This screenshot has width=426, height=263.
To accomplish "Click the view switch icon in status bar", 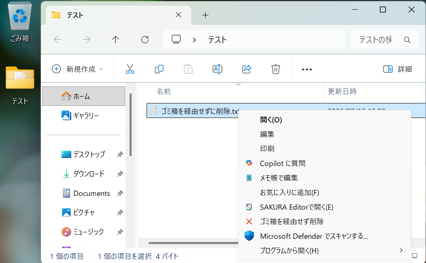I will (x=415, y=256).
